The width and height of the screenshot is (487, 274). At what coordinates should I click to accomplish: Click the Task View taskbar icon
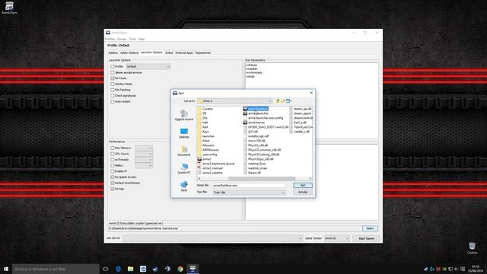[x=106, y=269]
